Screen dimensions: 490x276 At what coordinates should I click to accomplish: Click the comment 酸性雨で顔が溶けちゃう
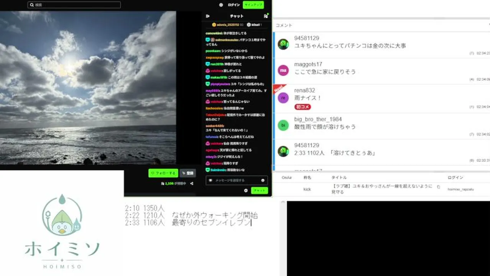325,127
